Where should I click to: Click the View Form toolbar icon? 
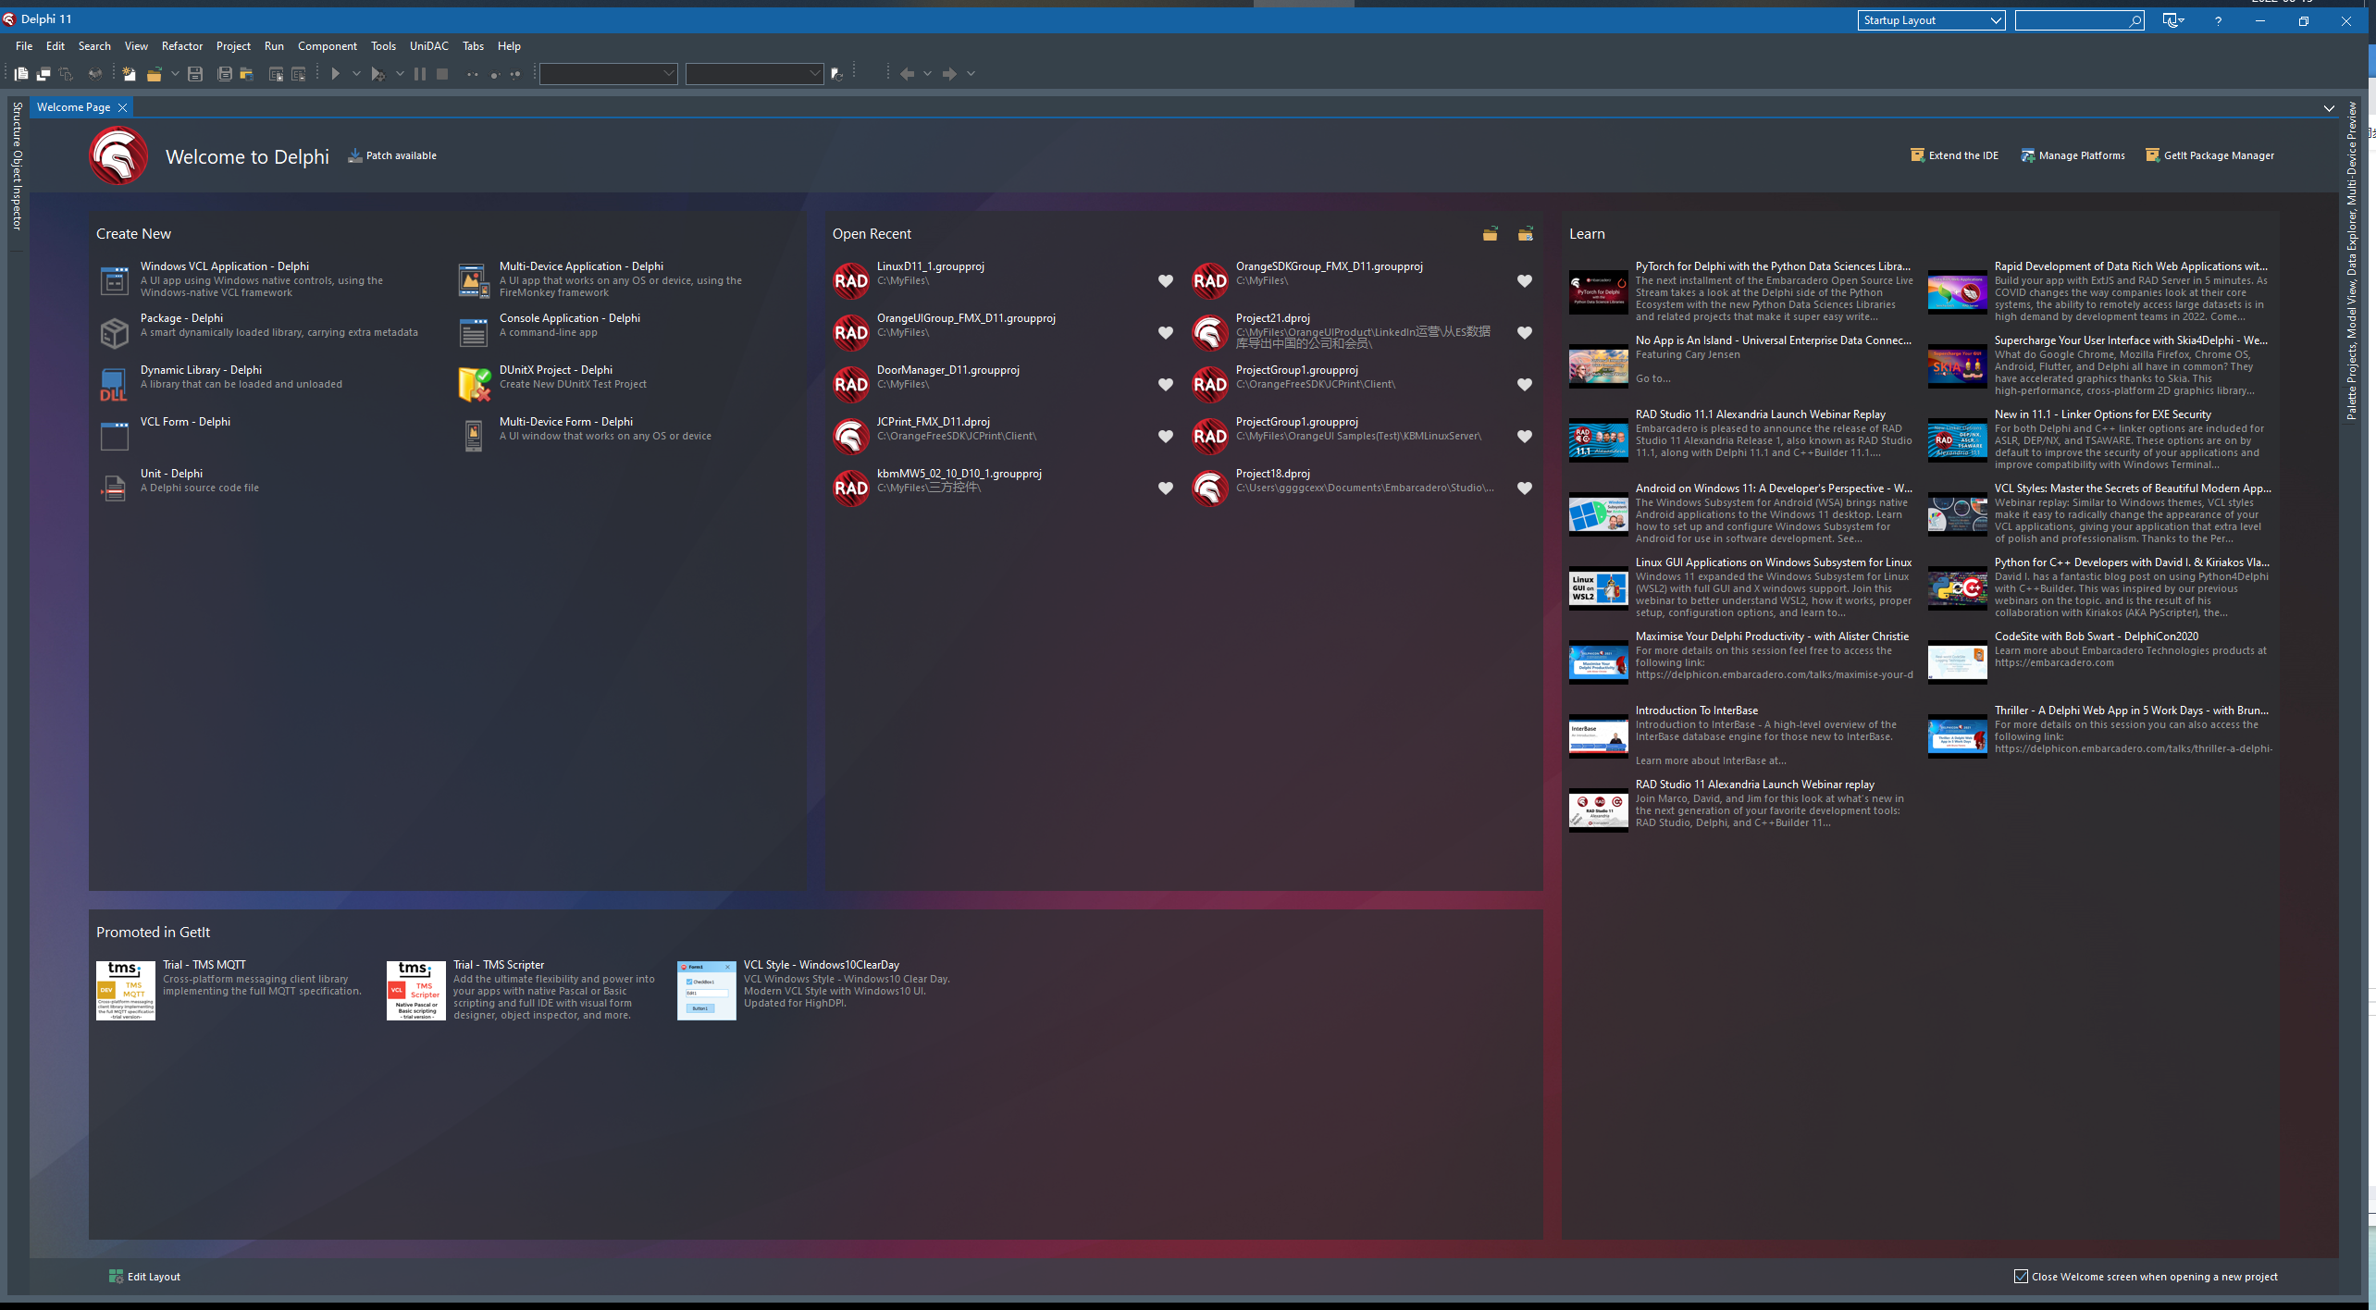[43, 74]
